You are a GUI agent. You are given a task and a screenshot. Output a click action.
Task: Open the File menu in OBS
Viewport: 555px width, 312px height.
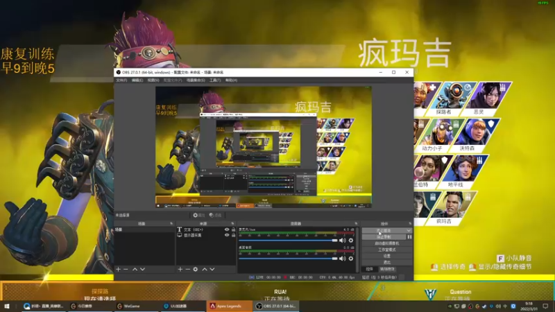tap(121, 80)
